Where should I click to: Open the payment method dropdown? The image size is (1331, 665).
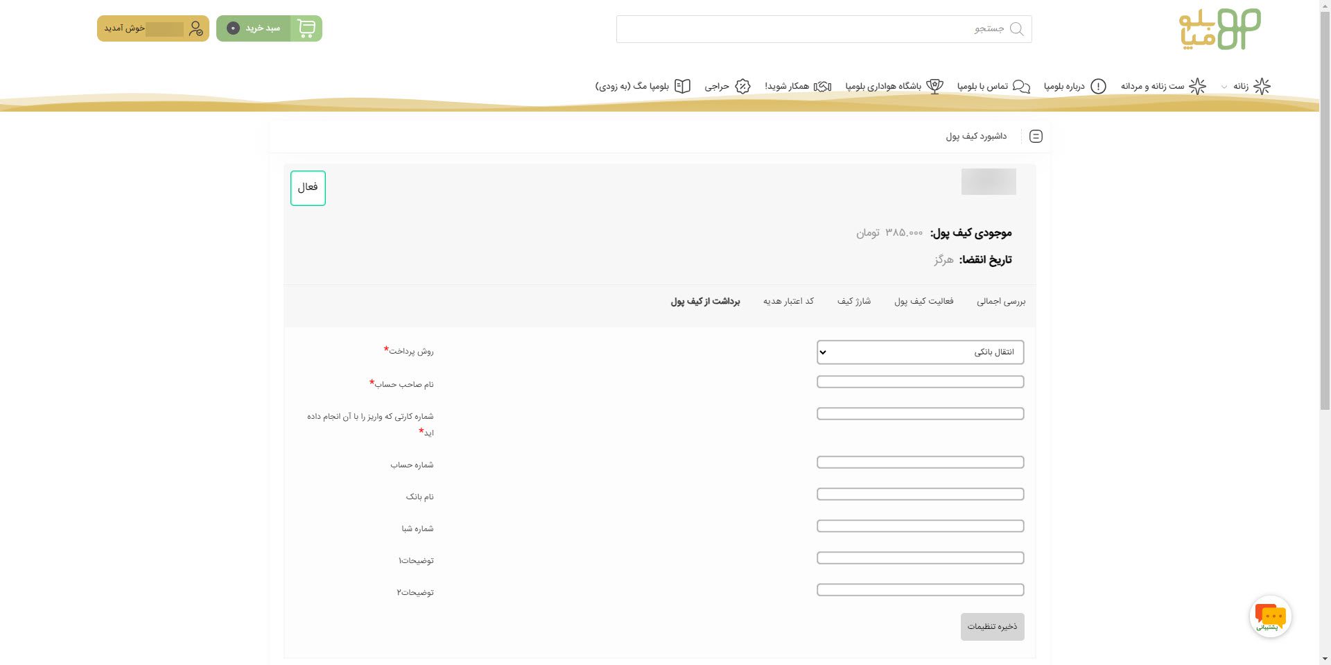920,352
